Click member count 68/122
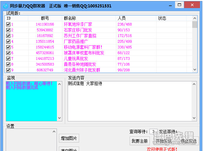 pos(124,53)
